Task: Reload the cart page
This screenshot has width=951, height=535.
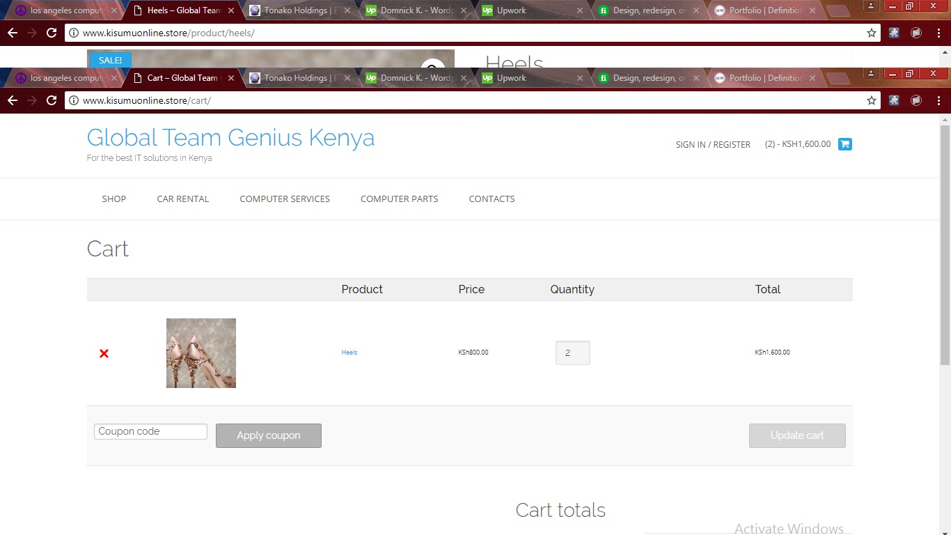Action: (x=52, y=100)
